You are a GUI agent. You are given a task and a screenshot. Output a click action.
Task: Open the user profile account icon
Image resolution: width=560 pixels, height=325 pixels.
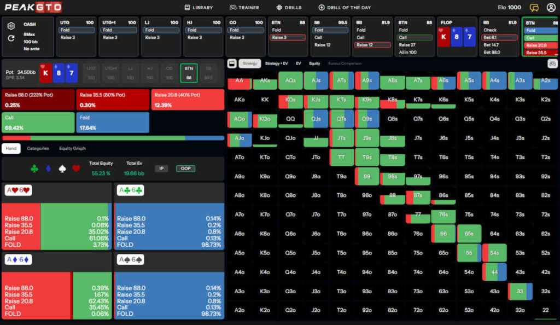550,8
